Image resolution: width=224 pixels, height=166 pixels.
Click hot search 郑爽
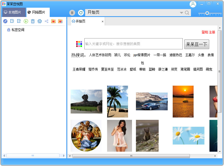[x=174, y=69]
